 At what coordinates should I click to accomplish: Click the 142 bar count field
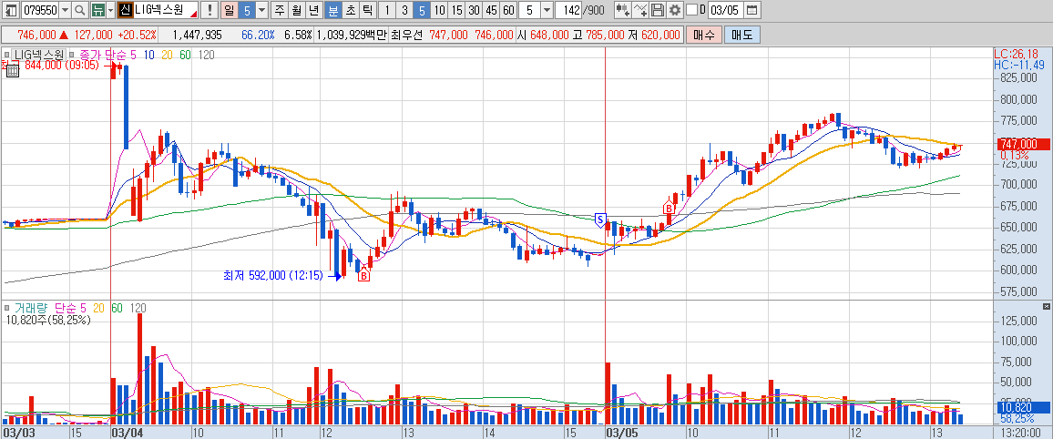tap(569, 10)
